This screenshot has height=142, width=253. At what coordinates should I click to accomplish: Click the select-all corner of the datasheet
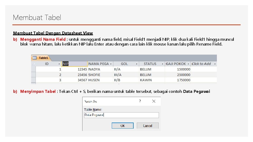33,64
